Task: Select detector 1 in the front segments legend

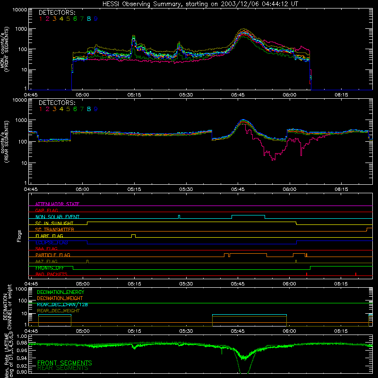Action: tap(41, 19)
